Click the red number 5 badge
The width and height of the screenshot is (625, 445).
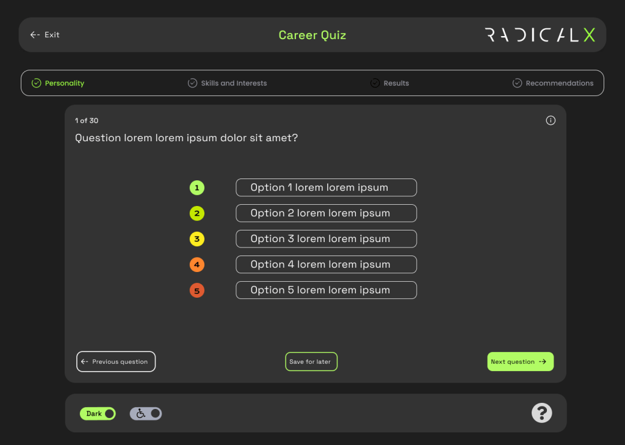click(197, 290)
